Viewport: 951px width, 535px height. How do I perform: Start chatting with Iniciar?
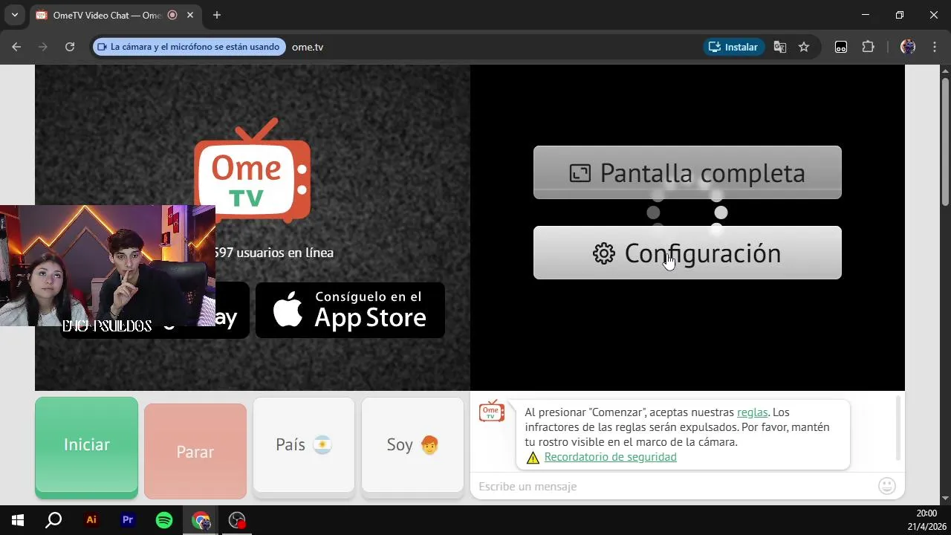[x=86, y=446]
